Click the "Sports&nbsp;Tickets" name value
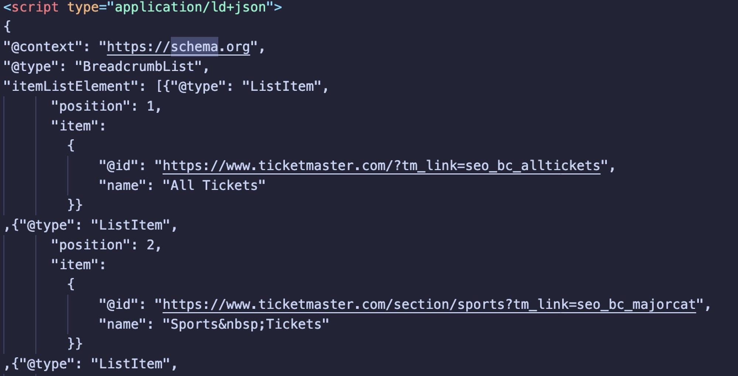 click(245, 324)
